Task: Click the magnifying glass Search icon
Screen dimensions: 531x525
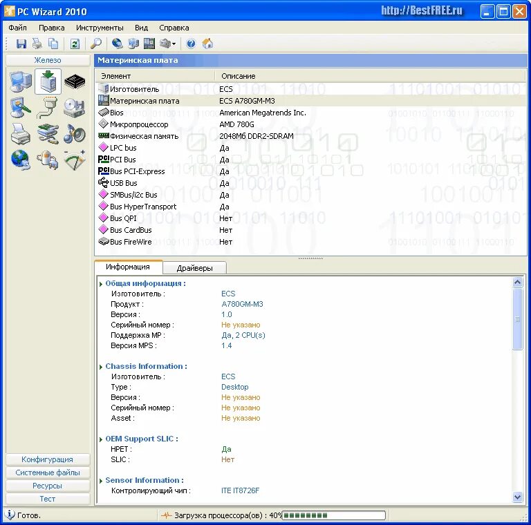Action: tap(96, 44)
